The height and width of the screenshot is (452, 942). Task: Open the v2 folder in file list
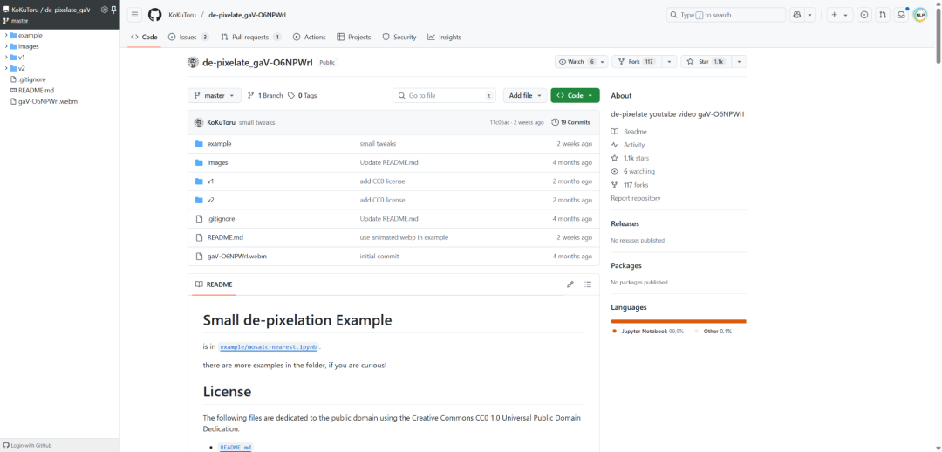(x=211, y=200)
